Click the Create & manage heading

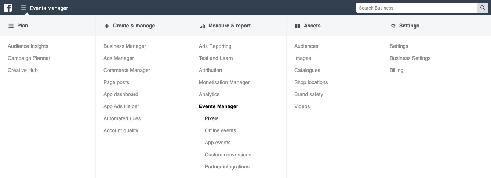134,26
